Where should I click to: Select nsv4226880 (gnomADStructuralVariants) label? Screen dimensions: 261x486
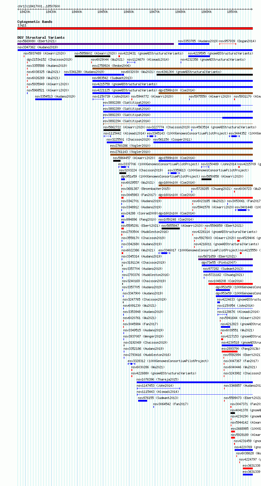coord(164,373)
